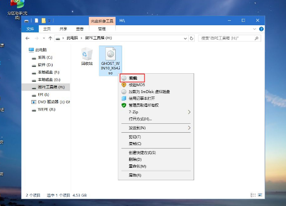This screenshot has height=206, width=286.
Task: Go up one folder level
Action: [50, 38]
